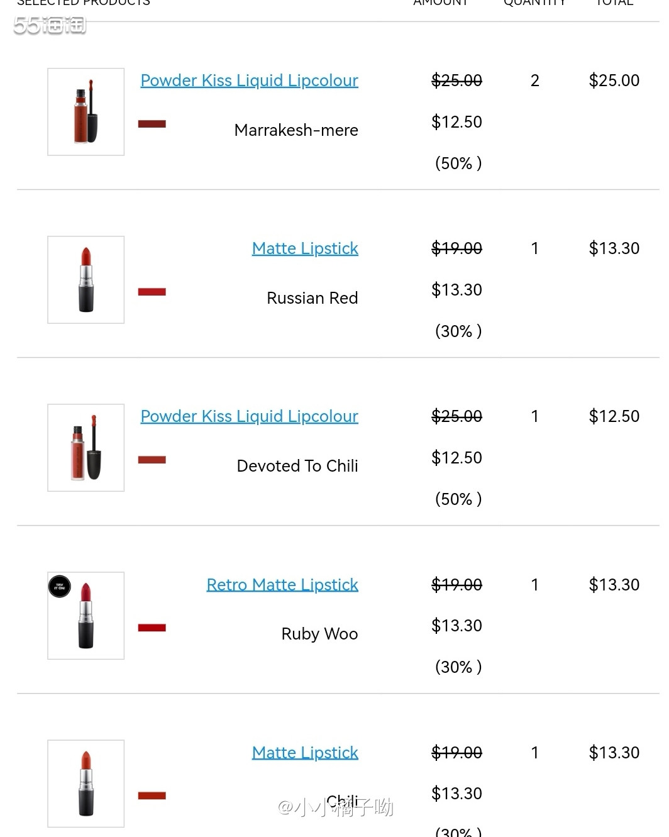Click the Devoted To Chili color swatch
669x837 pixels.
coord(152,460)
